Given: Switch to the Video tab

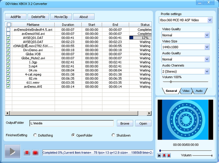Looking at the screenshot, I should [x=186, y=91].
